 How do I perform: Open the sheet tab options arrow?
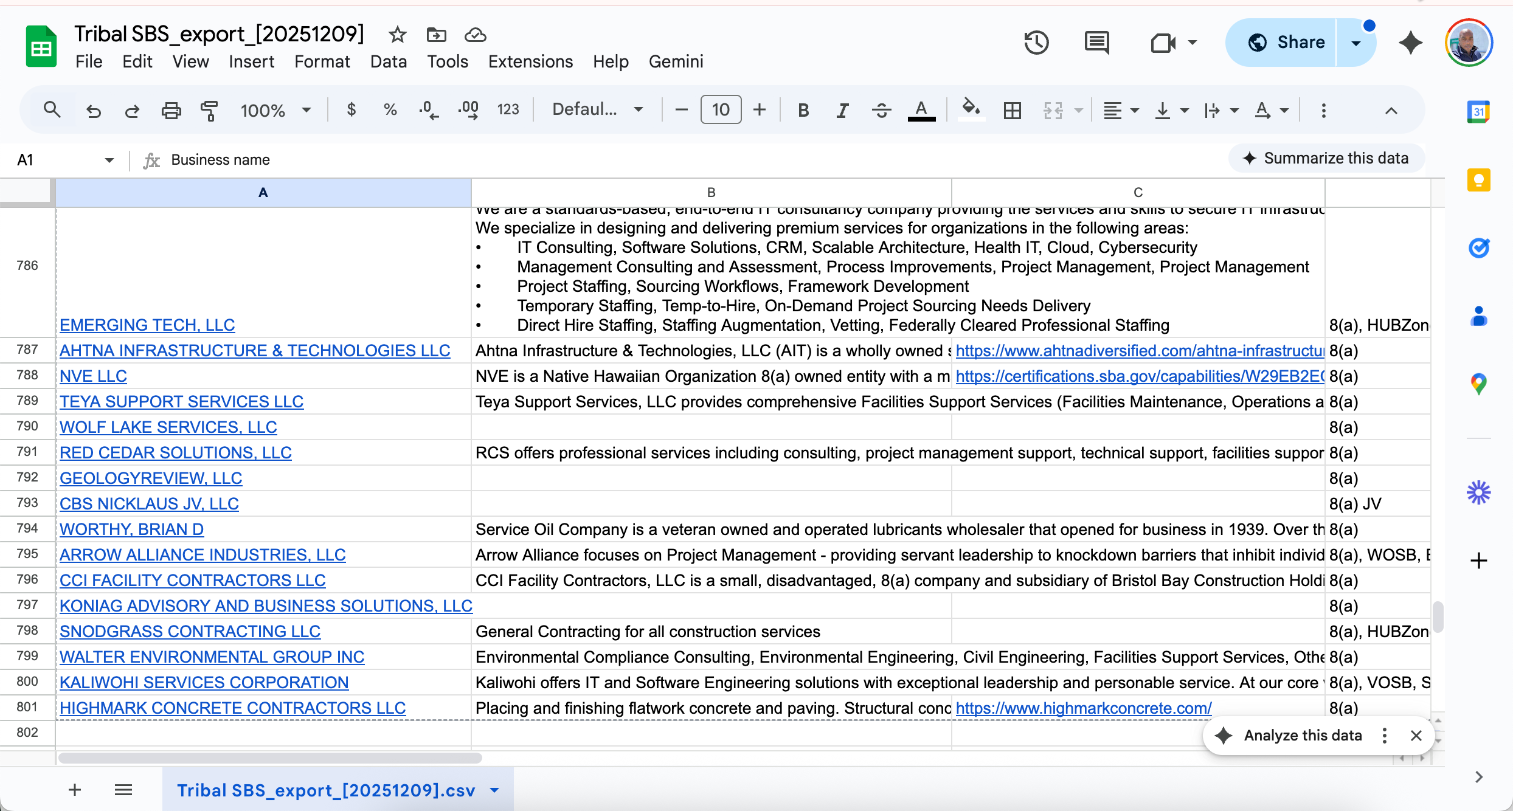495,790
